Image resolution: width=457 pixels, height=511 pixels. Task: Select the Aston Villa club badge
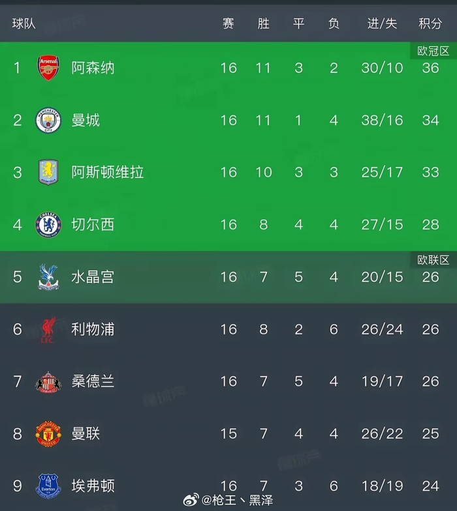click(49, 172)
